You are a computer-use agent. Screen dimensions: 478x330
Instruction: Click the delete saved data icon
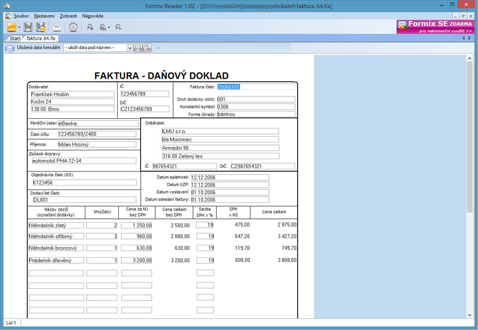146,48
